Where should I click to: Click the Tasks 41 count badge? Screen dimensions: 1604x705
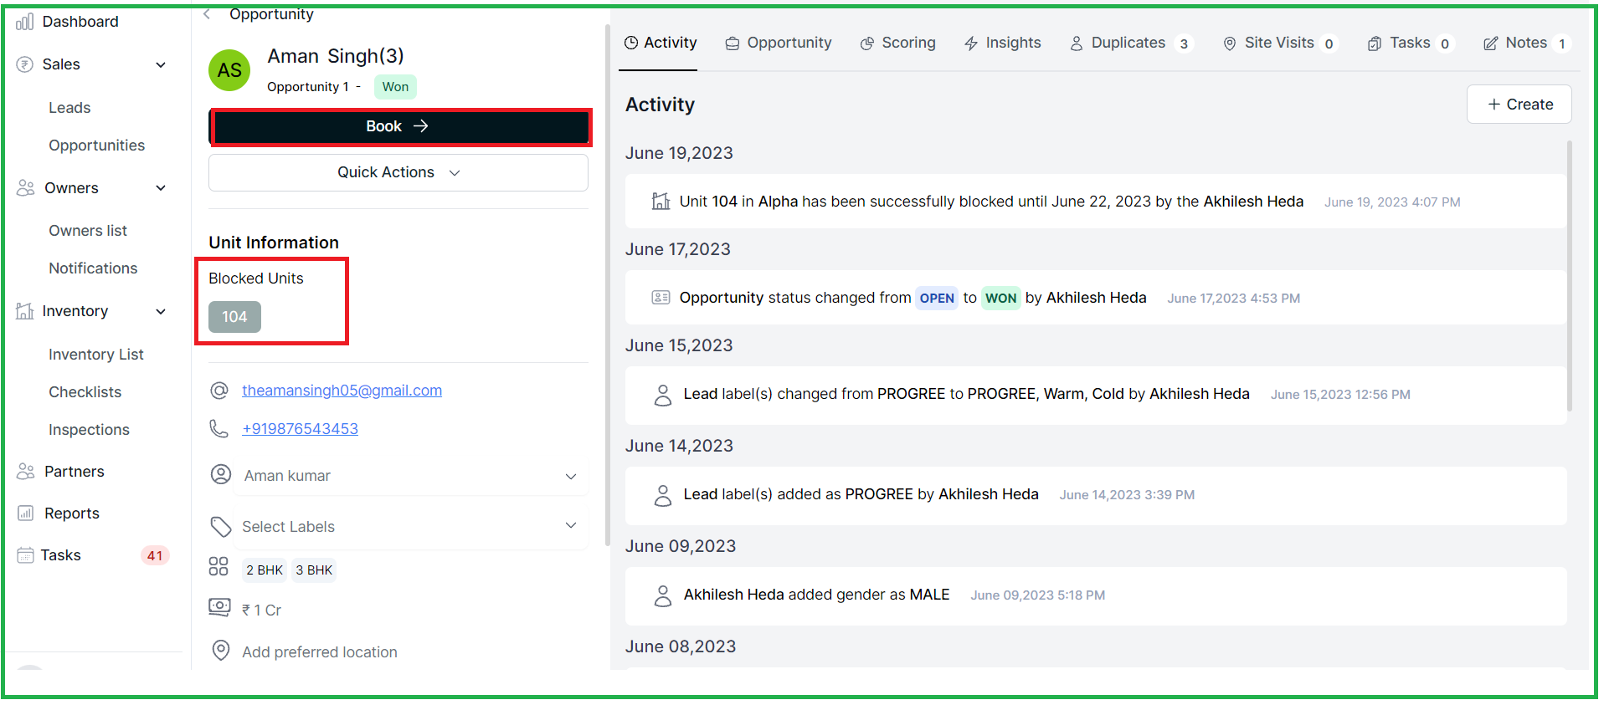tap(155, 556)
